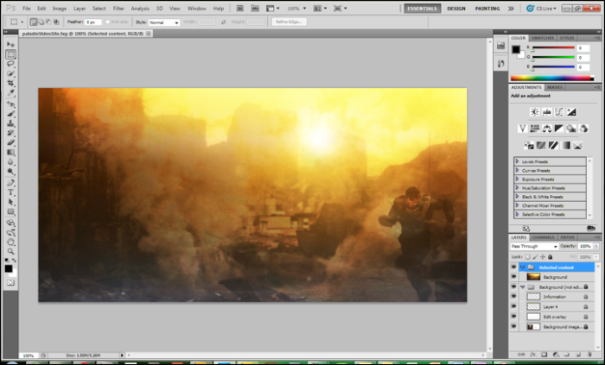Switch to the Channels tab
This screenshot has height=365, width=605.
543,236
